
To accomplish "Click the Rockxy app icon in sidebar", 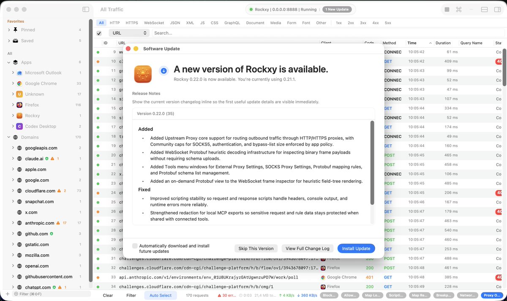I will tap(19, 116).
